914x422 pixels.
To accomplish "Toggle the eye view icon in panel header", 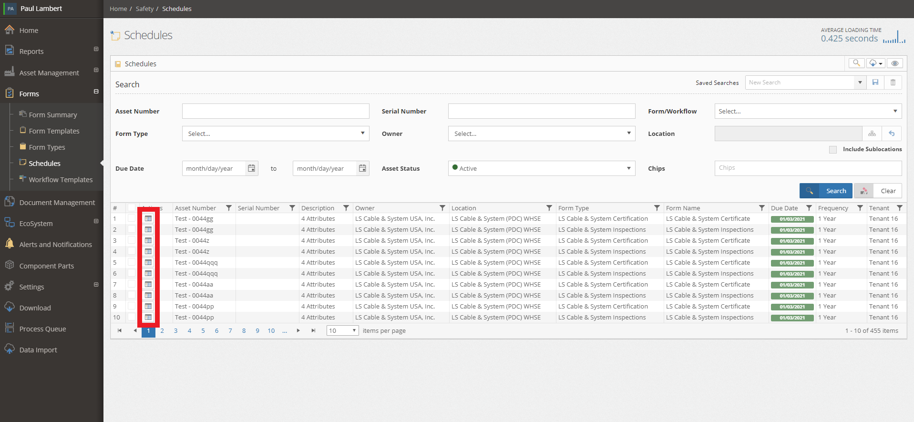I will [x=895, y=63].
